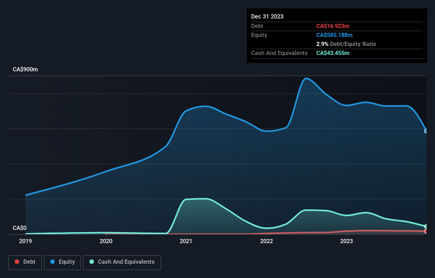Viewport: 435px width, 278px height.
Task: Click the CA$16.923m debt value
Action: tap(333, 26)
